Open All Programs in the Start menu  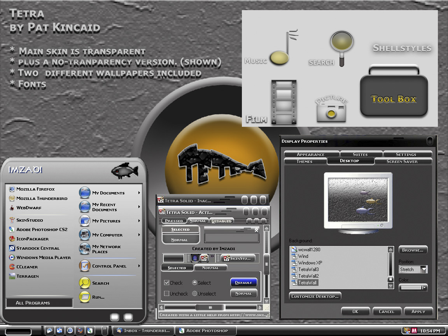(x=39, y=303)
